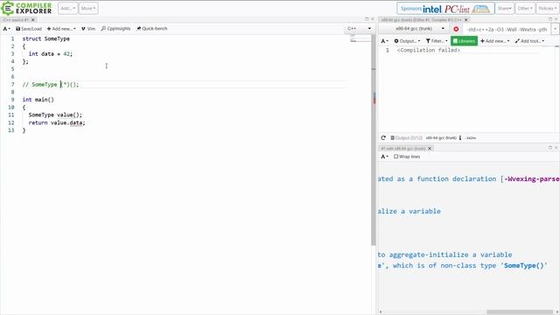The height and width of the screenshot is (315, 560).
Task: Open the C++ language selector
Action: (359, 29)
